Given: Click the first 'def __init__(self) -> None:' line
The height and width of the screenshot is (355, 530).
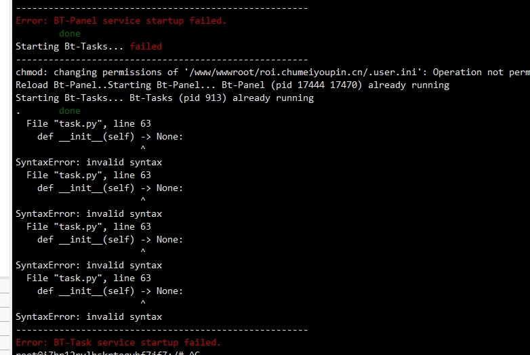Looking at the screenshot, I should [x=110, y=137].
